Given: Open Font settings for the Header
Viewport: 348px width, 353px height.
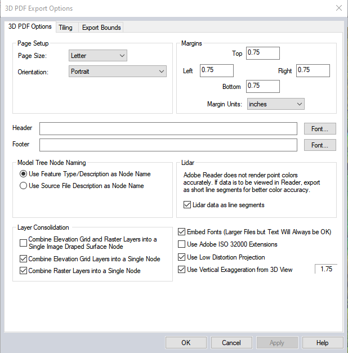Looking at the screenshot, I should [x=319, y=129].
